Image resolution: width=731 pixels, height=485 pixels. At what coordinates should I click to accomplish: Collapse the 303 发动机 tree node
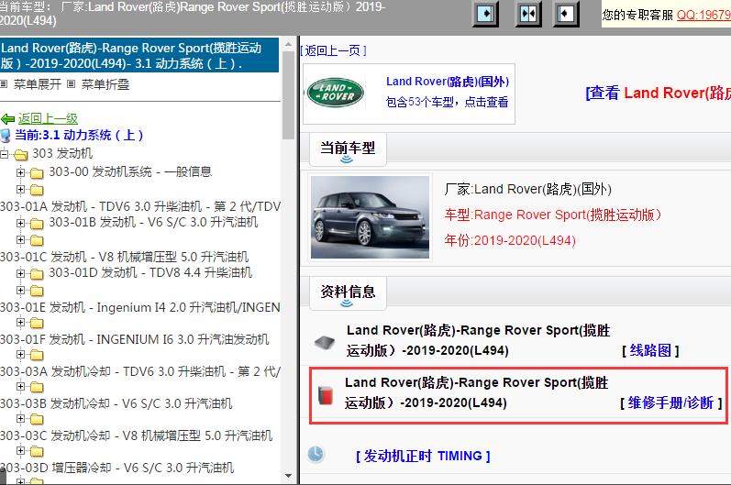(5, 154)
